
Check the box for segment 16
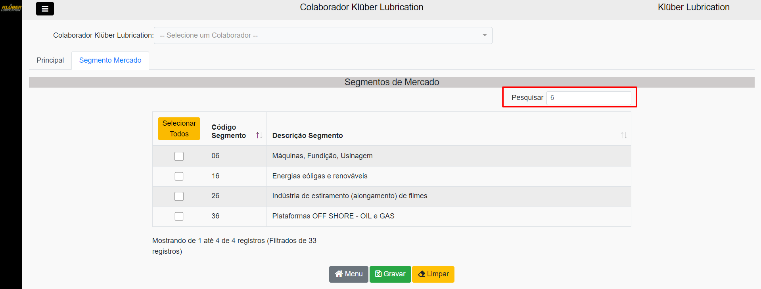coord(179,176)
